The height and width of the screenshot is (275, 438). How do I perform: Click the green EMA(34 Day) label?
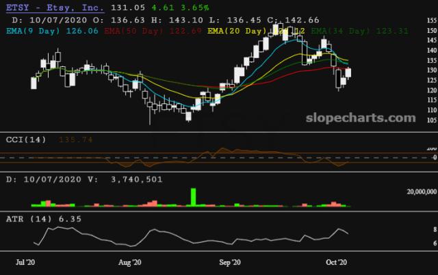click(341, 31)
